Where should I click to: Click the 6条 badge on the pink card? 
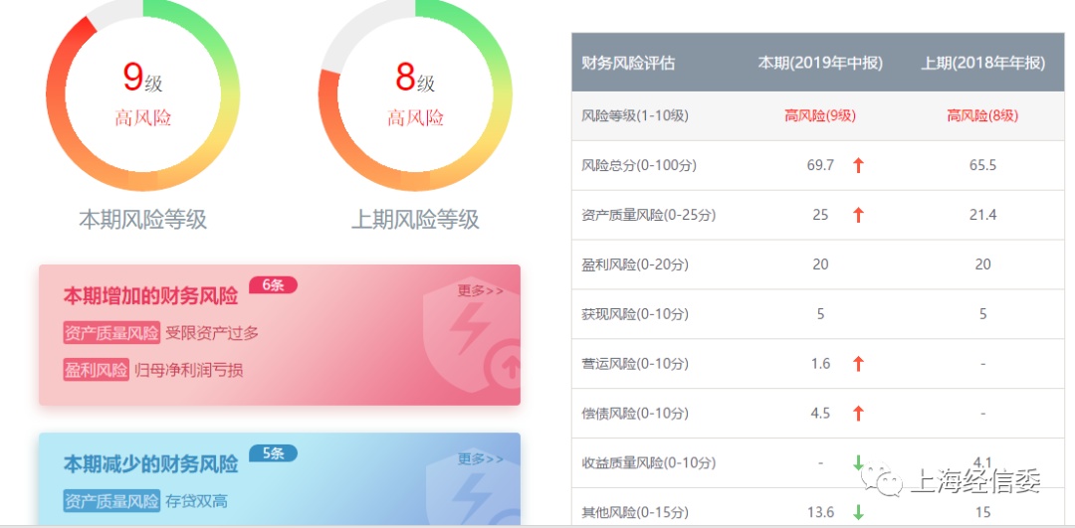273,285
